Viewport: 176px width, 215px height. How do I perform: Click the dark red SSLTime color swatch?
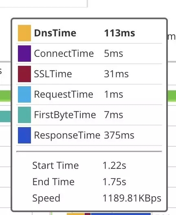click(x=24, y=74)
